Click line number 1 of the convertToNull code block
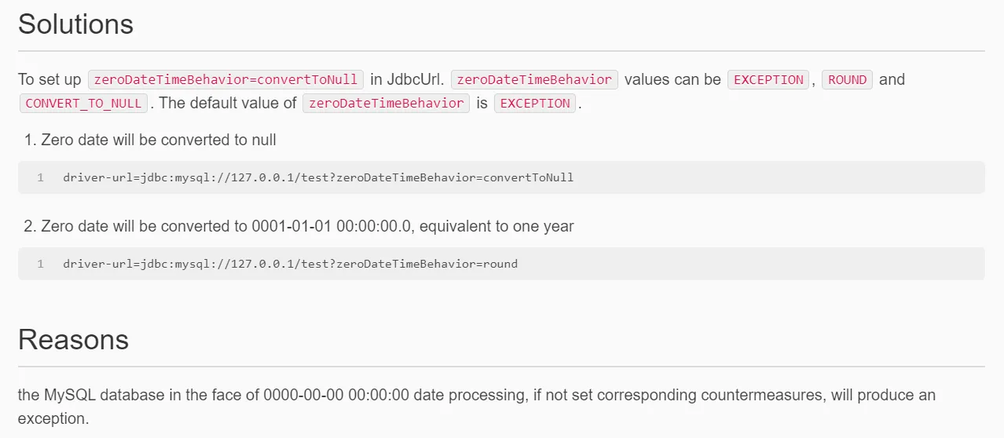This screenshot has height=438, width=1004. click(x=40, y=177)
